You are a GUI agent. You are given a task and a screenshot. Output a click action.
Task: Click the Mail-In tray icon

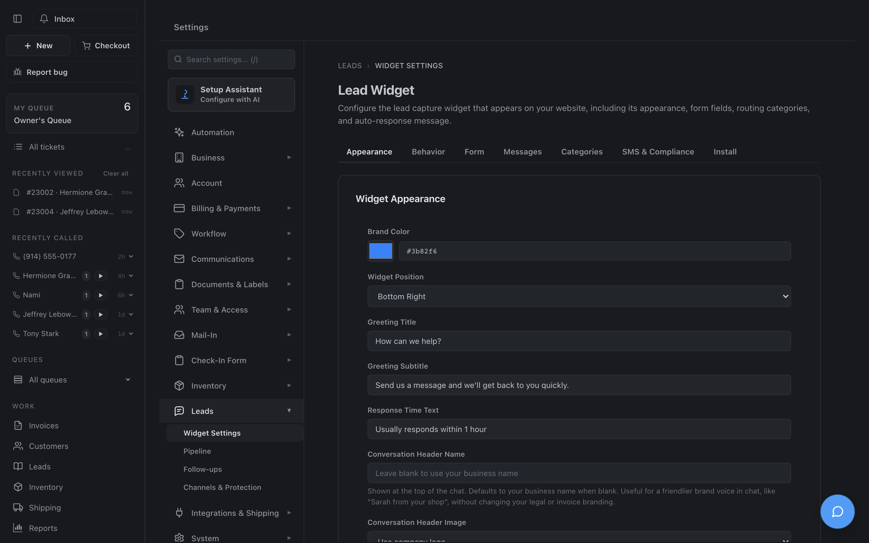(179, 335)
